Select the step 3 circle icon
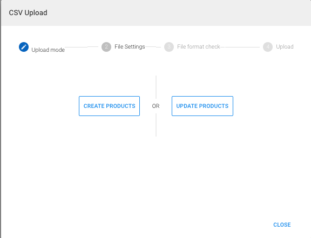 click(169, 47)
